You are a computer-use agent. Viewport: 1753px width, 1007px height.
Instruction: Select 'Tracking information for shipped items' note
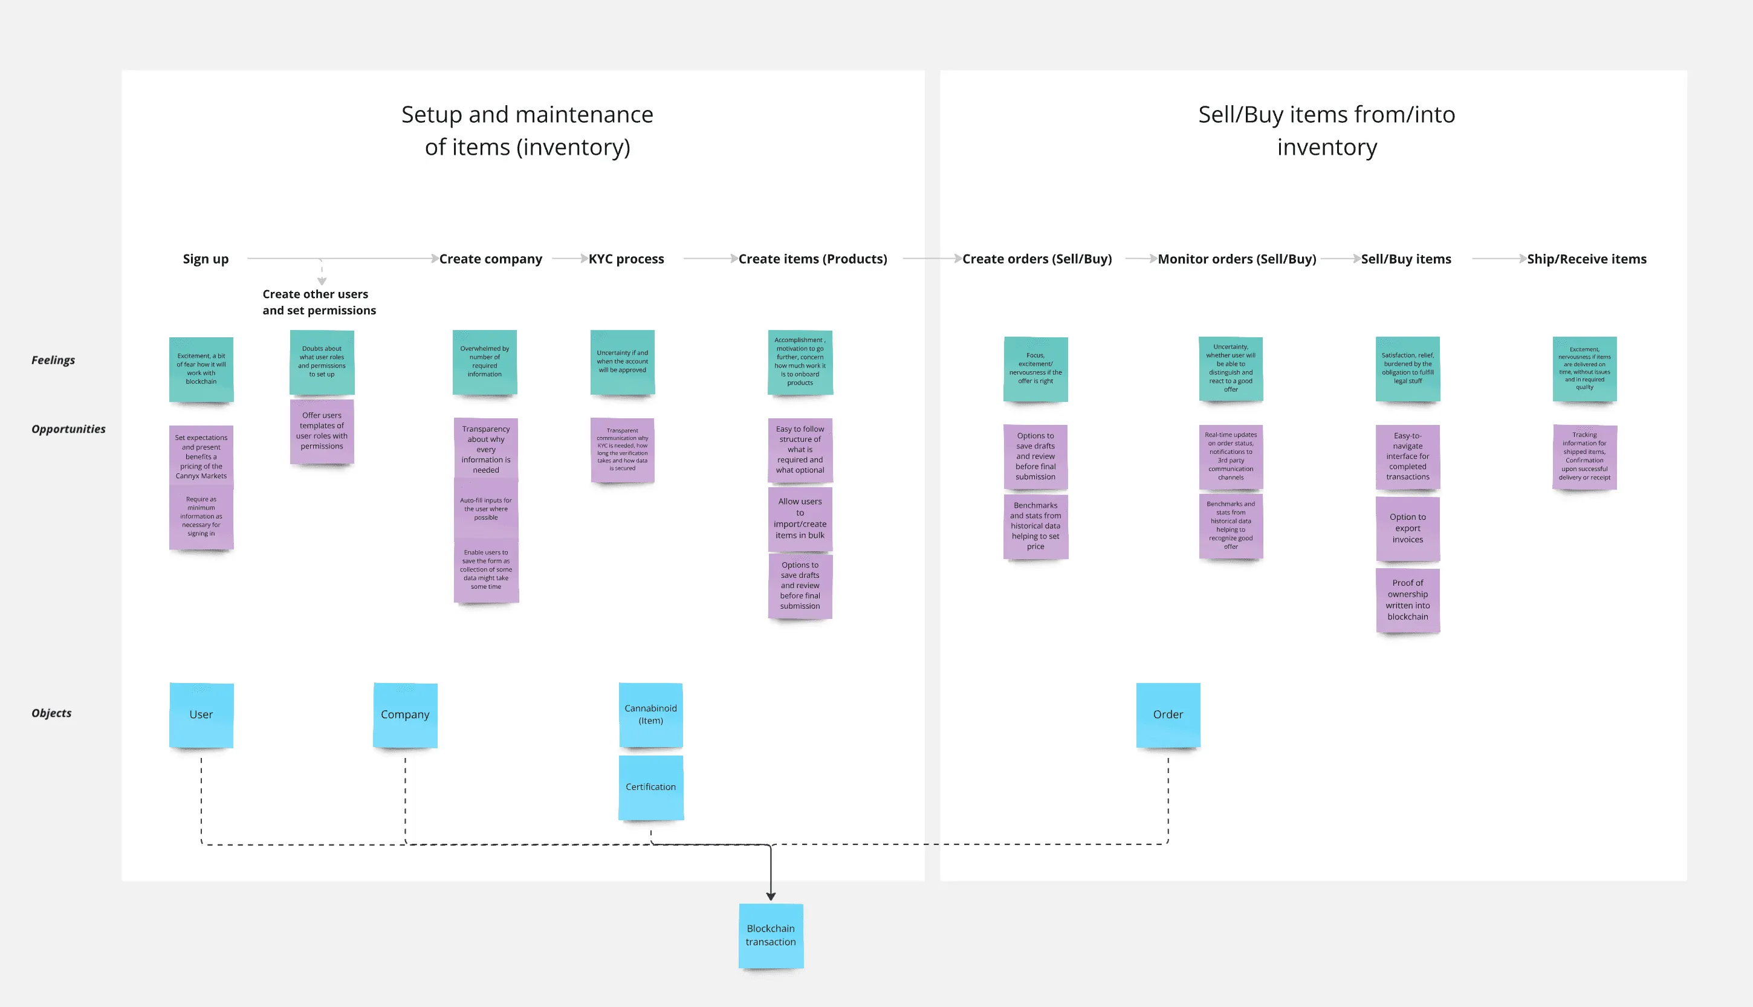coord(1585,456)
